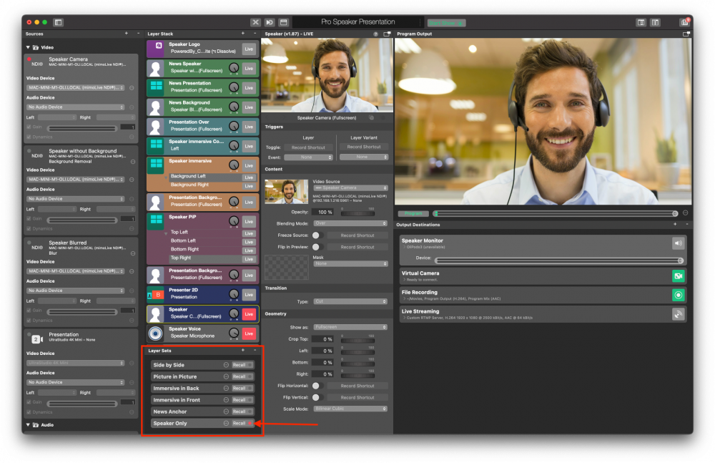Click Record Shortcut for Freeze Source
Viewport: 715px width, 463px height.
point(357,235)
